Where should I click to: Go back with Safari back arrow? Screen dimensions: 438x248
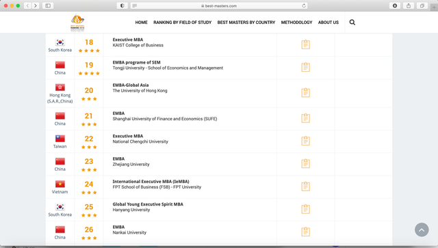pos(27,5)
